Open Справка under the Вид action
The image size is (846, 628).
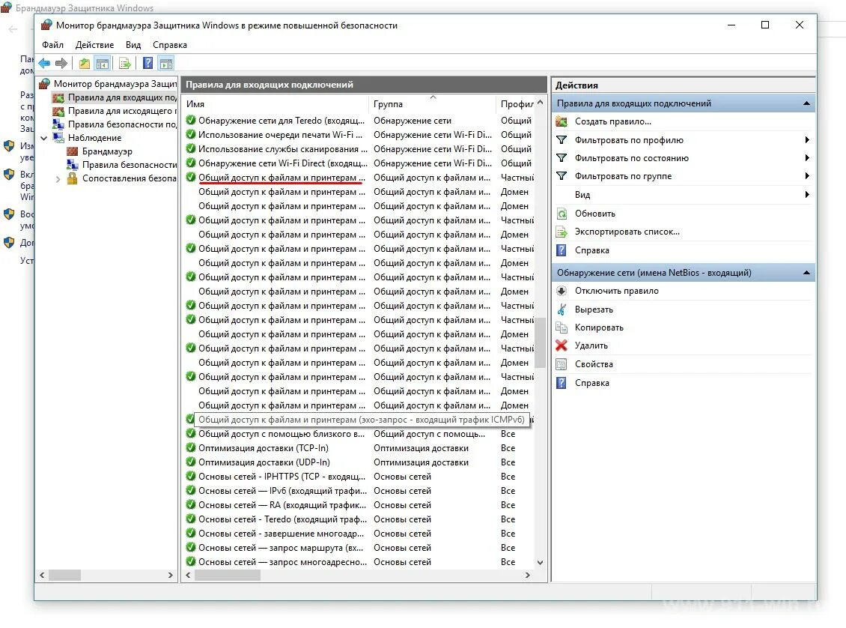[592, 250]
